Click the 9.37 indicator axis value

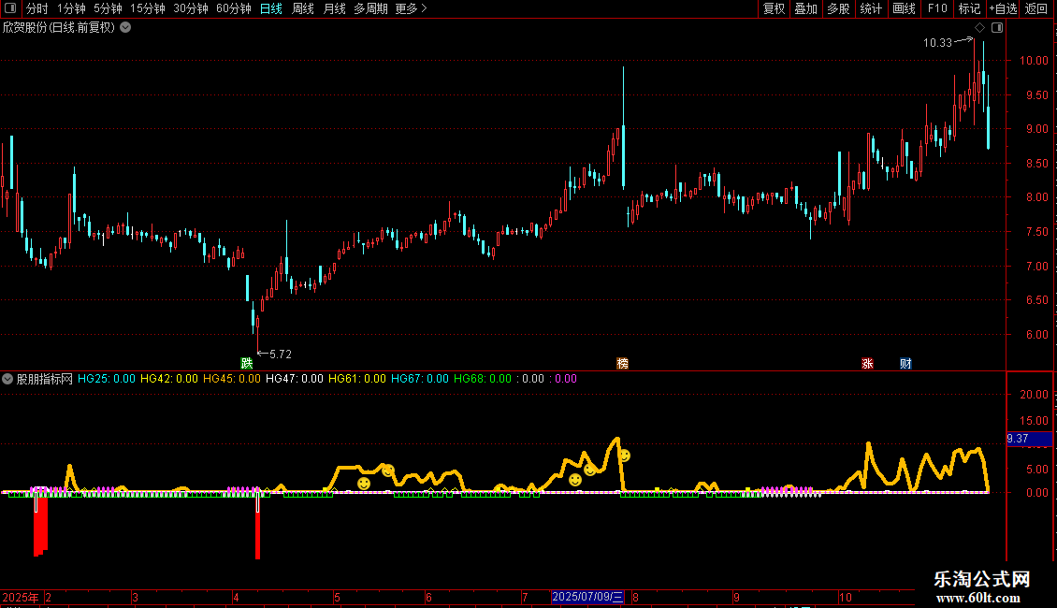(x=1029, y=439)
